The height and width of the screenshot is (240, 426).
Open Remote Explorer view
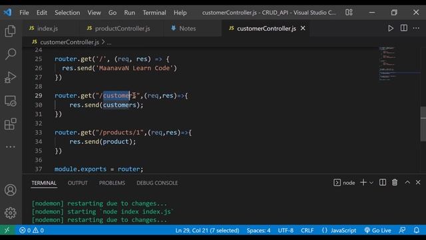point(11,101)
